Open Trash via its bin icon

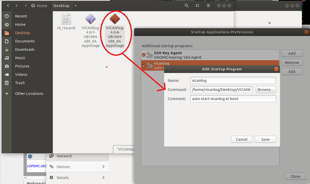click(7, 83)
